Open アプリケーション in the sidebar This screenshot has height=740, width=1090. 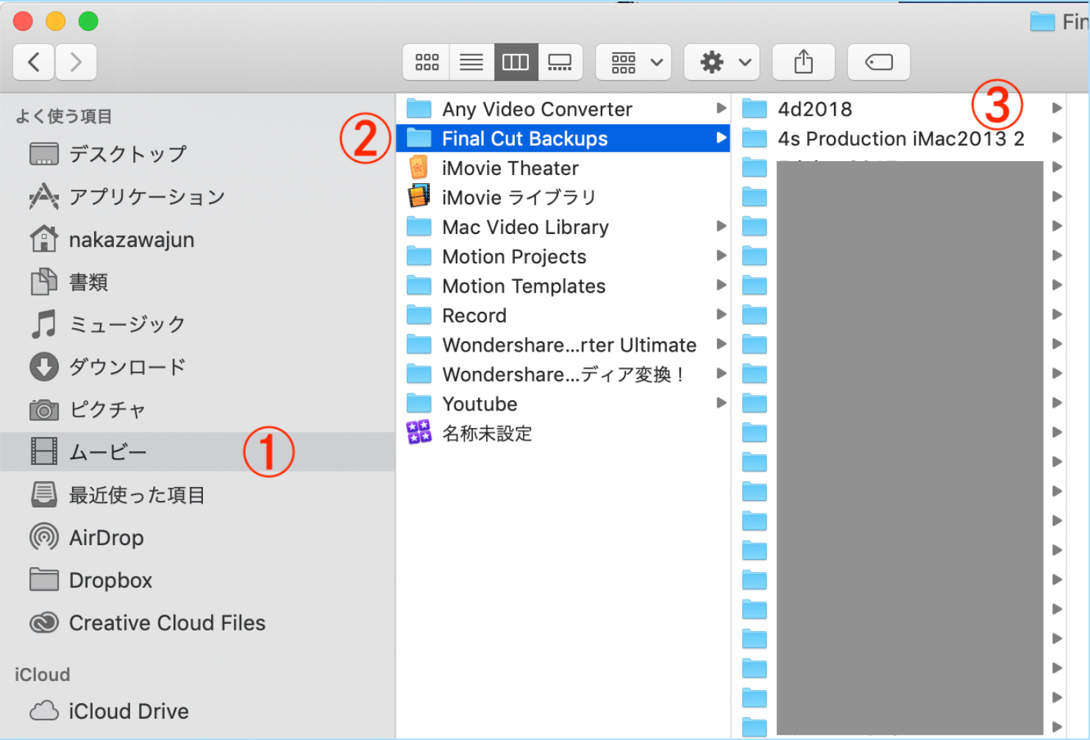[198, 196]
